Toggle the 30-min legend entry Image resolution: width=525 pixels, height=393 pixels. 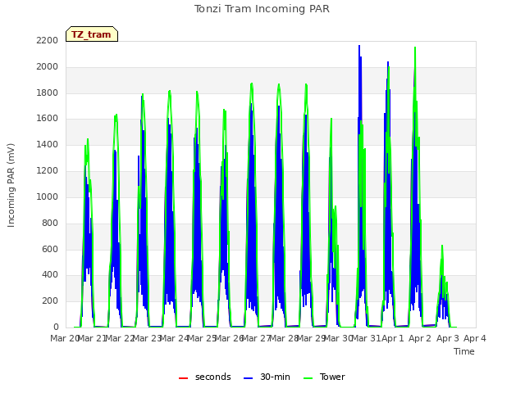267,377
